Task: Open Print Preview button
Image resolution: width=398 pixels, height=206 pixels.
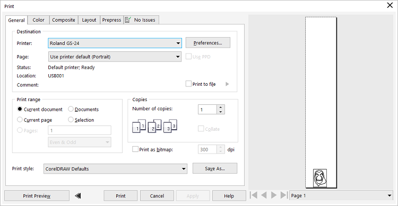Action: (37, 196)
